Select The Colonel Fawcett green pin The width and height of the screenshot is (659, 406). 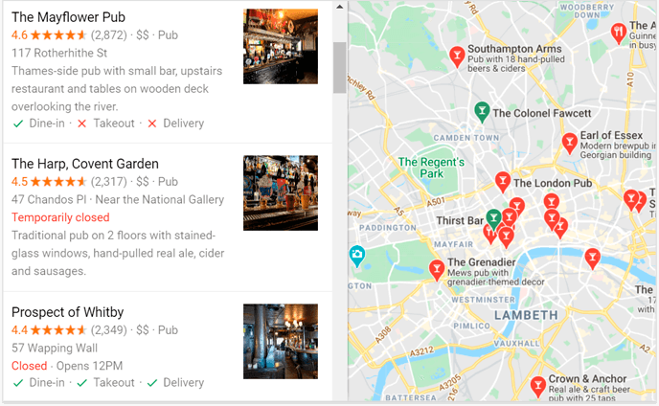click(x=482, y=111)
